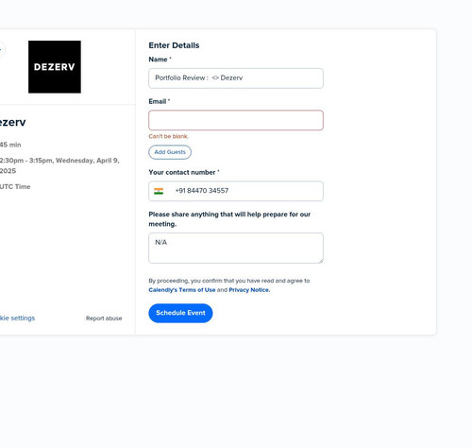Open the India flag country selector
The height and width of the screenshot is (448, 472).
pyautogui.click(x=159, y=191)
